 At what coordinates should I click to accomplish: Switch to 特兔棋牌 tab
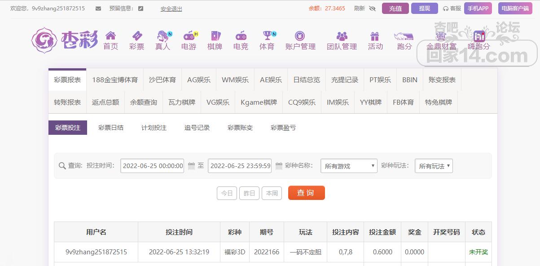(x=439, y=102)
